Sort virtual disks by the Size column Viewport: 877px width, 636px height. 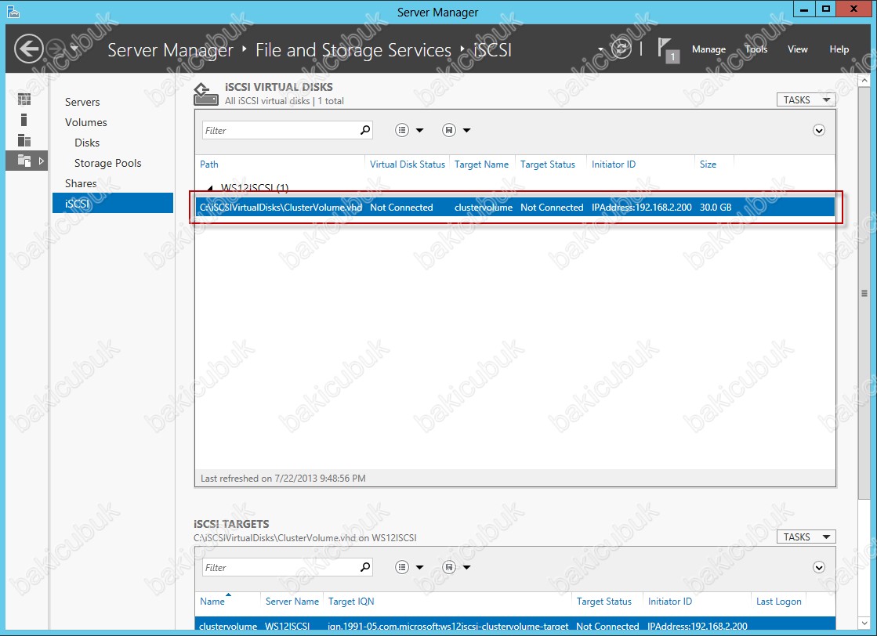(708, 164)
